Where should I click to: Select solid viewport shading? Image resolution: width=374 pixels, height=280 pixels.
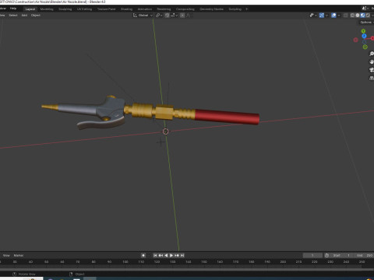point(358,16)
